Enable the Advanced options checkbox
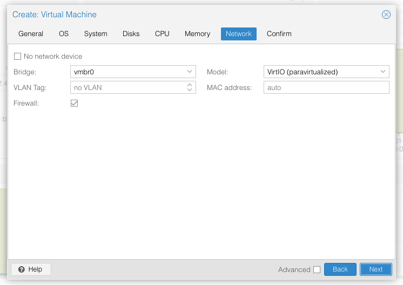The image size is (403, 285). click(317, 269)
